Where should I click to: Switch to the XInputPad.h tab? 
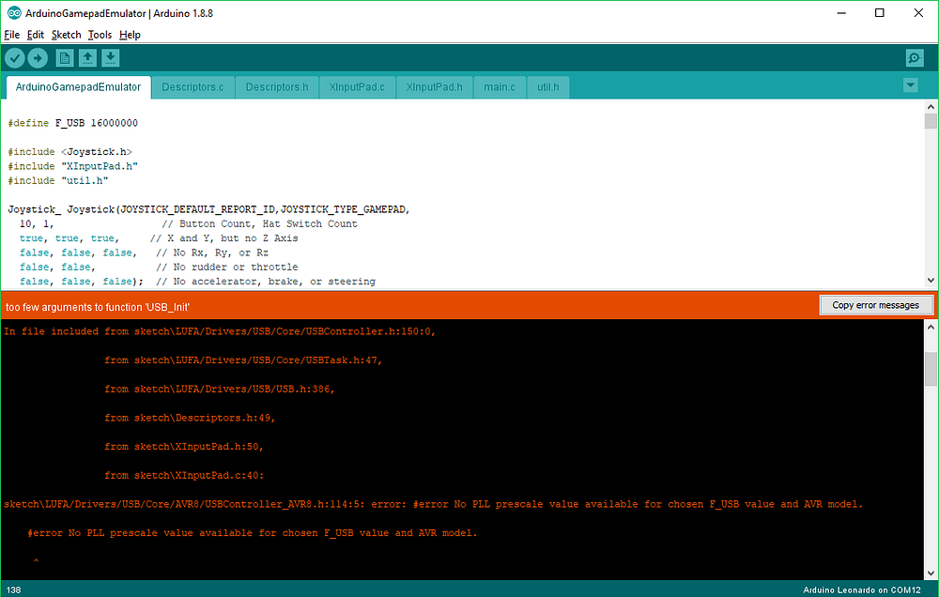click(x=434, y=87)
